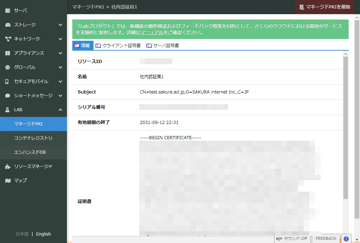This screenshot has height=243, width=360.
Task: Click the ネットワーク network icon
Action: (x=8, y=39)
